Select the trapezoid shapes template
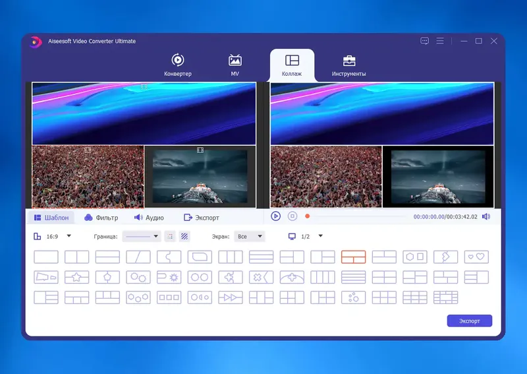 coord(46,278)
